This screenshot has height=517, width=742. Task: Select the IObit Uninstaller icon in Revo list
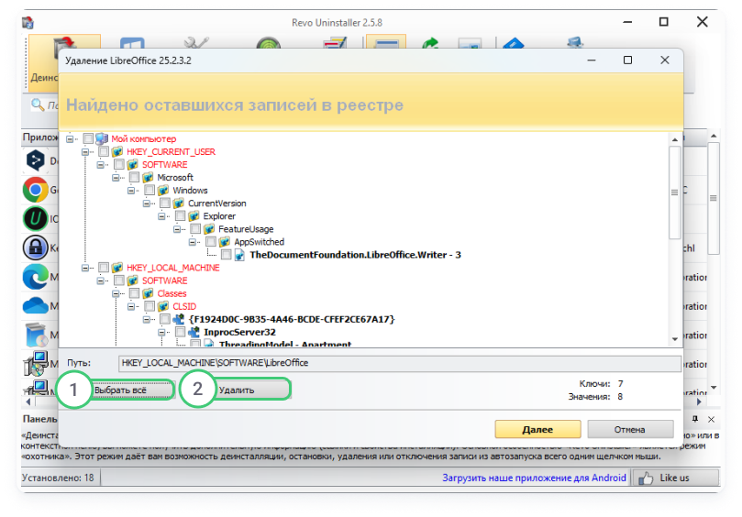click(x=36, y=218)
